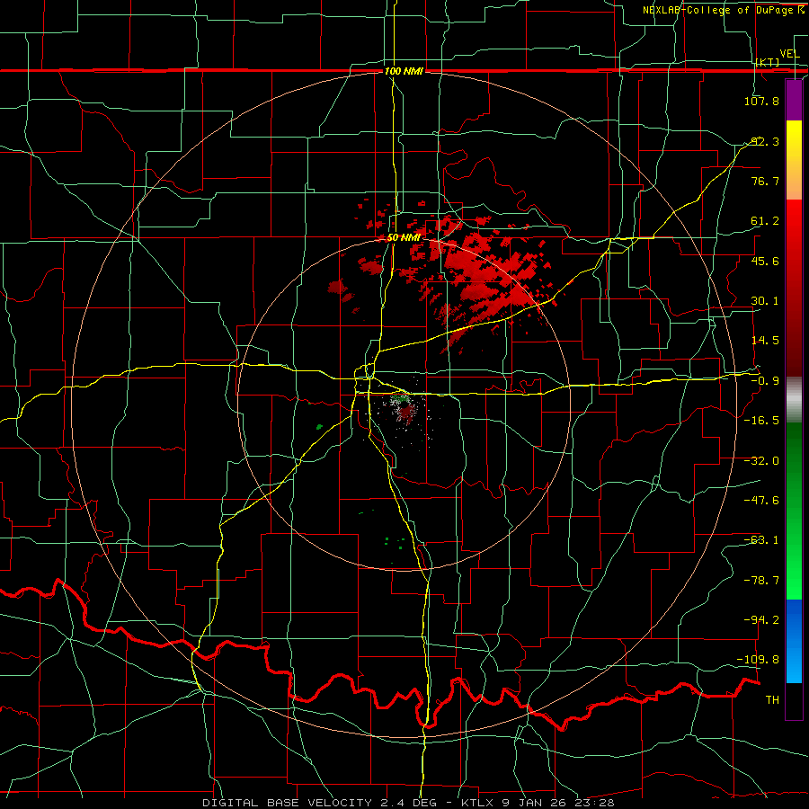Viewport: 809px width, 809px height.
Task: Pick the purple segment of the velocity color bar
Action: point(794,100)
